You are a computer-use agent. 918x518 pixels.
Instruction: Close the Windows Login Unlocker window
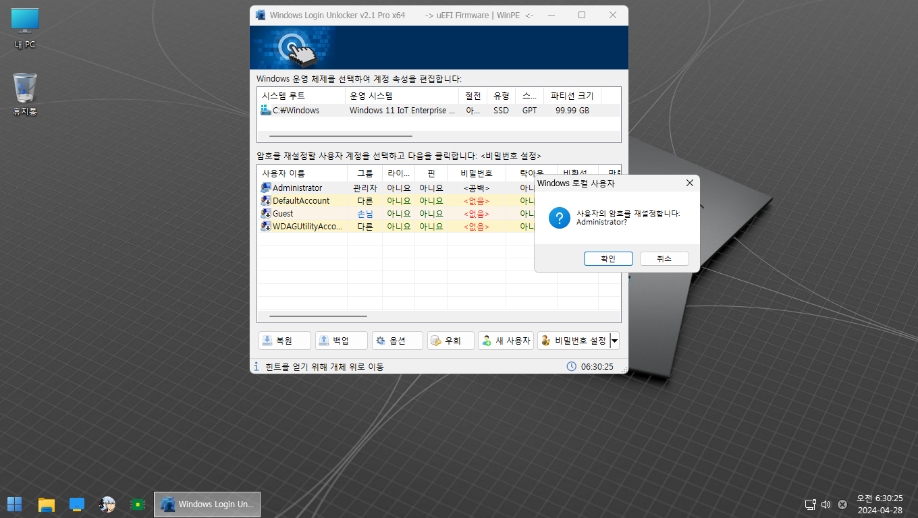613,15
